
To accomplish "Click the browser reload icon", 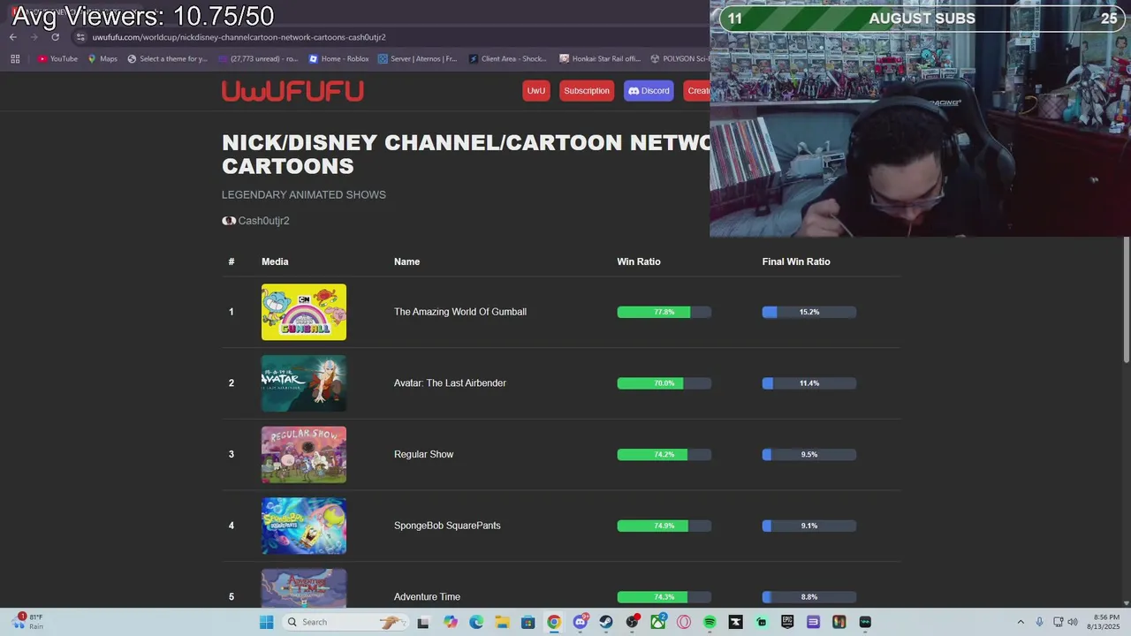I will click(56, 37).
